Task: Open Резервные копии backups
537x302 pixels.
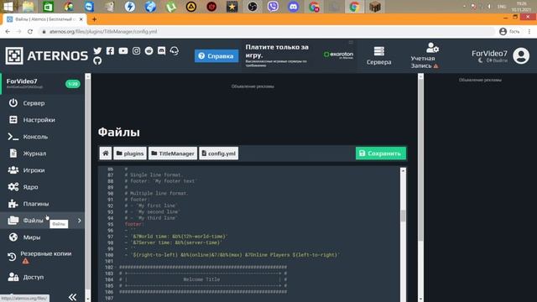Action: pyautogui.click(x=42, y=257)
